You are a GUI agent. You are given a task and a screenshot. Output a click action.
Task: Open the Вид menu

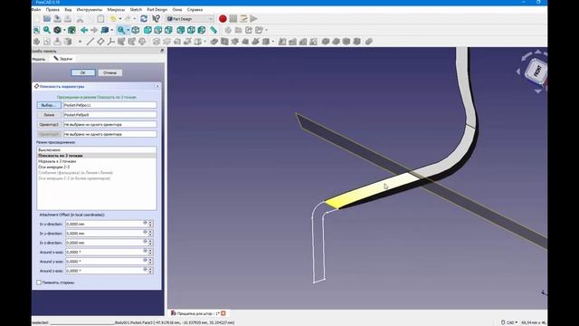tap(68, 10)
